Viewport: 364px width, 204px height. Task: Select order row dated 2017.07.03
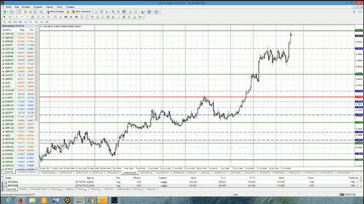click(181, 182)
